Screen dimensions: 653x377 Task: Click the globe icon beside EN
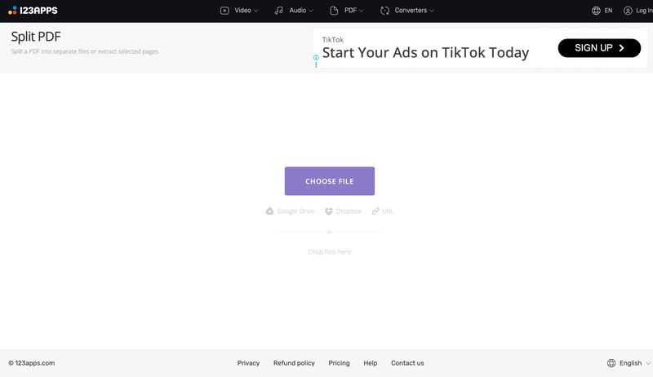point(596,11)
